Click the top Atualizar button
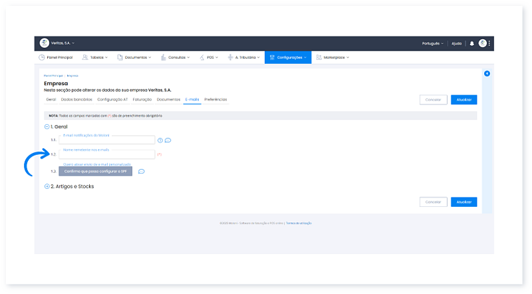The image size is (532, 294). point(464,100)
